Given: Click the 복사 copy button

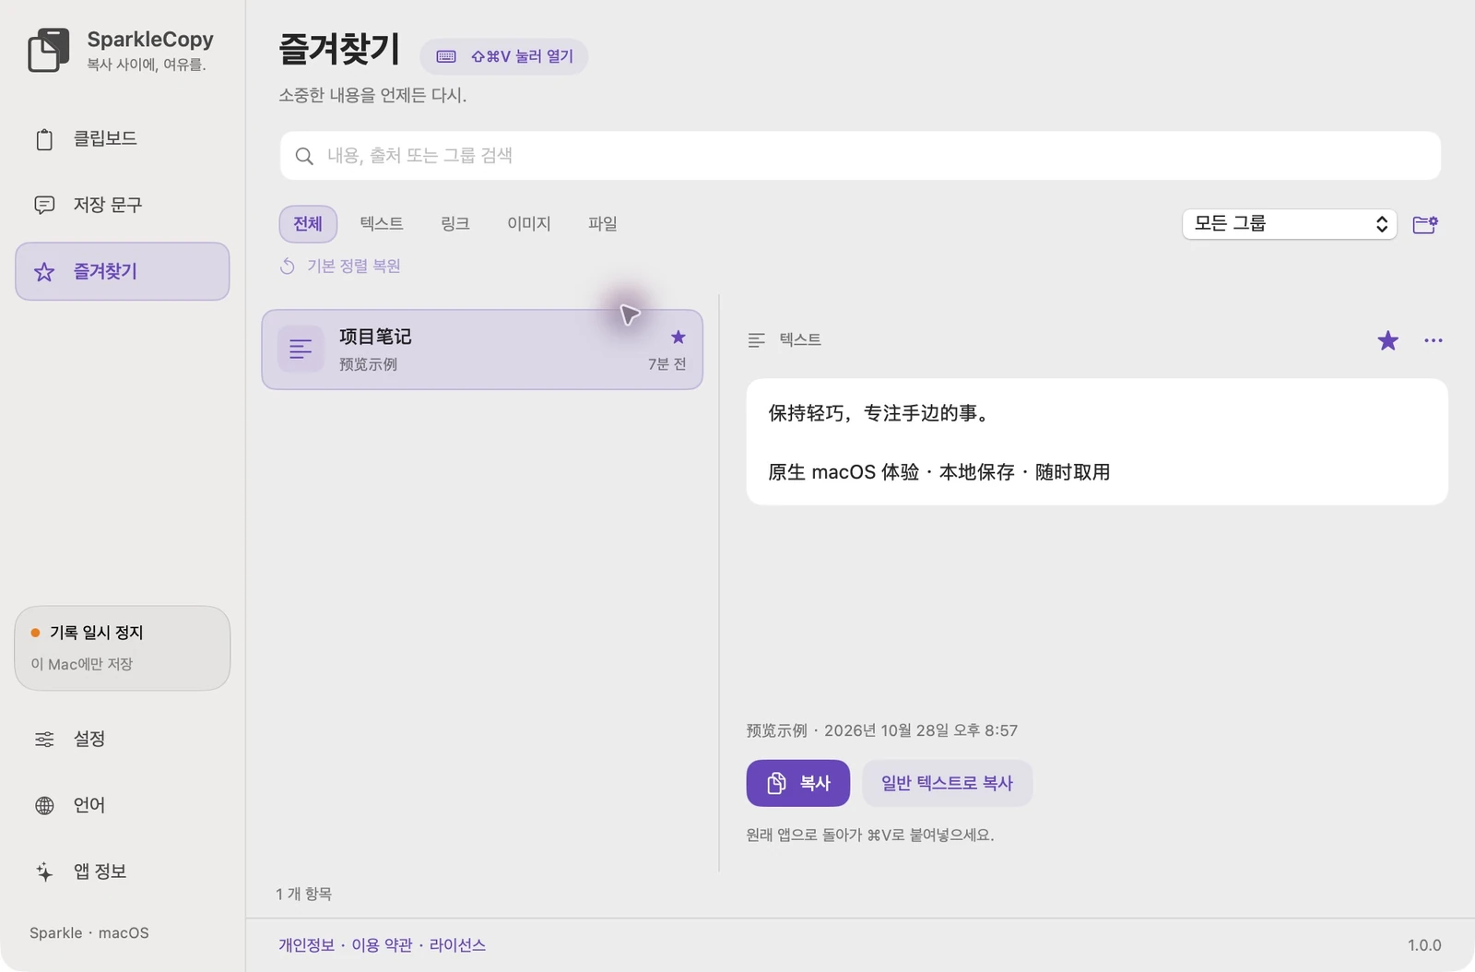Looking at the screenshot, I should (798, 783).
